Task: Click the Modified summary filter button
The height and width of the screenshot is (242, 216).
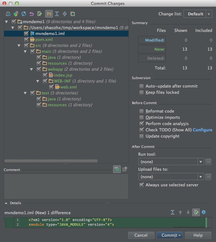Action: [152, 40]
